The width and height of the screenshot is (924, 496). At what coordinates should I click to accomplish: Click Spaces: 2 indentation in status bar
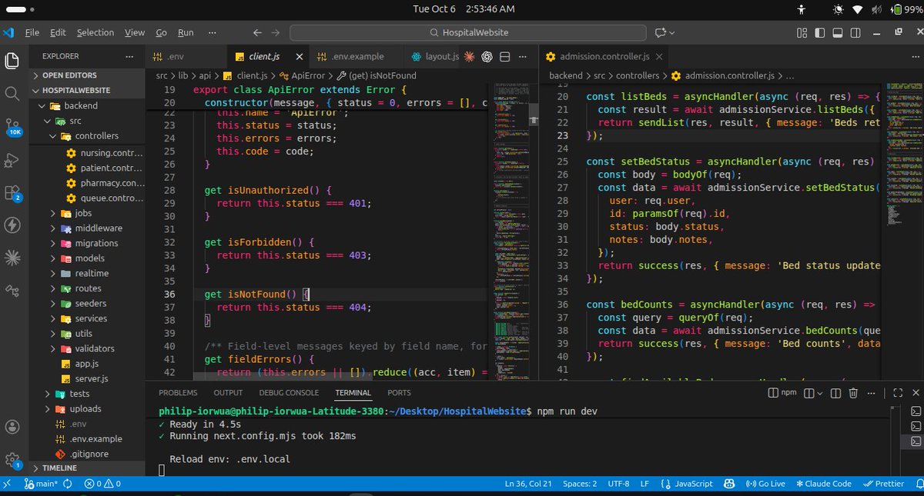tap(580, 484)
